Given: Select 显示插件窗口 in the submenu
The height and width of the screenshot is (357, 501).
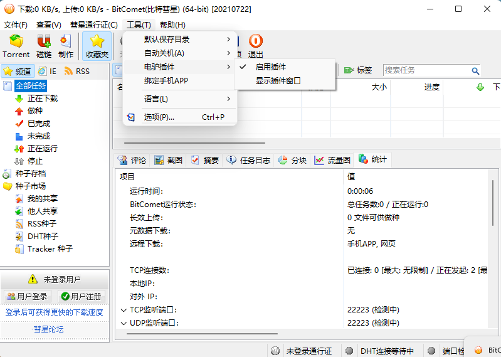Looking at the screenshot, I should (278, 81).
